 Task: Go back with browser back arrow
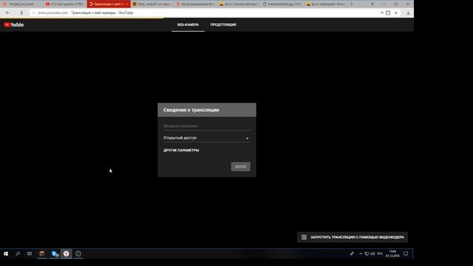pos(7,13)
